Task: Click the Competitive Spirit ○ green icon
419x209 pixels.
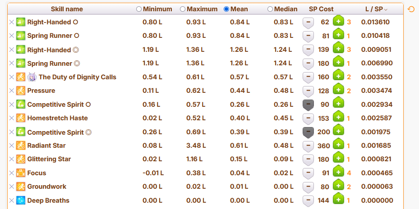Action: pyautogui.click(x=21, y=104)
